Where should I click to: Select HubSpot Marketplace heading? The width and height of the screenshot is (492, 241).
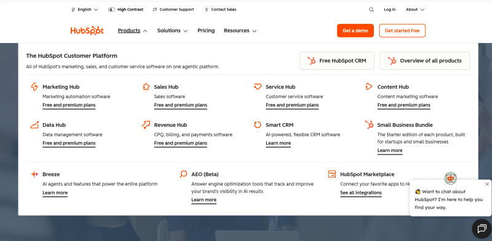(x=367, y=174)
